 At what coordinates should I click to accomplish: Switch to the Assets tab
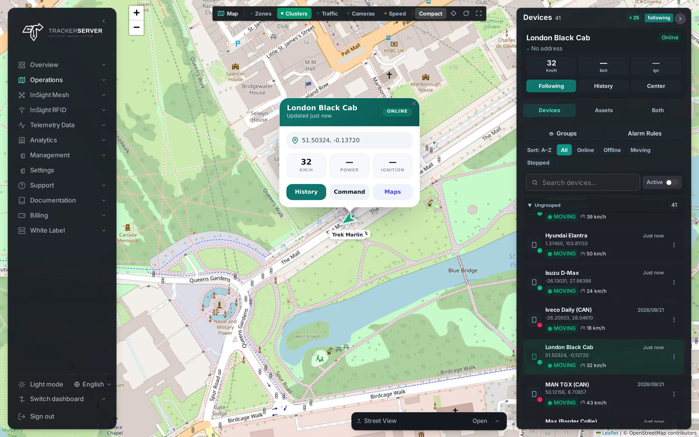tap(603, 110)
